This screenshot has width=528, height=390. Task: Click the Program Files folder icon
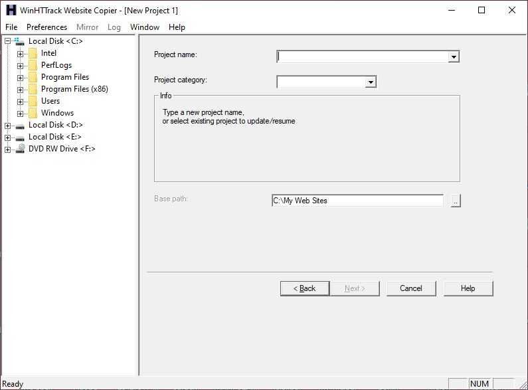33,77
